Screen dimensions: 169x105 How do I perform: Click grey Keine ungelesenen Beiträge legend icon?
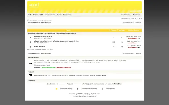(x=77, y=89)
